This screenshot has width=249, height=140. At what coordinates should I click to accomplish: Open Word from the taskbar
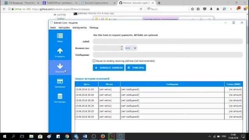(85, 136)
